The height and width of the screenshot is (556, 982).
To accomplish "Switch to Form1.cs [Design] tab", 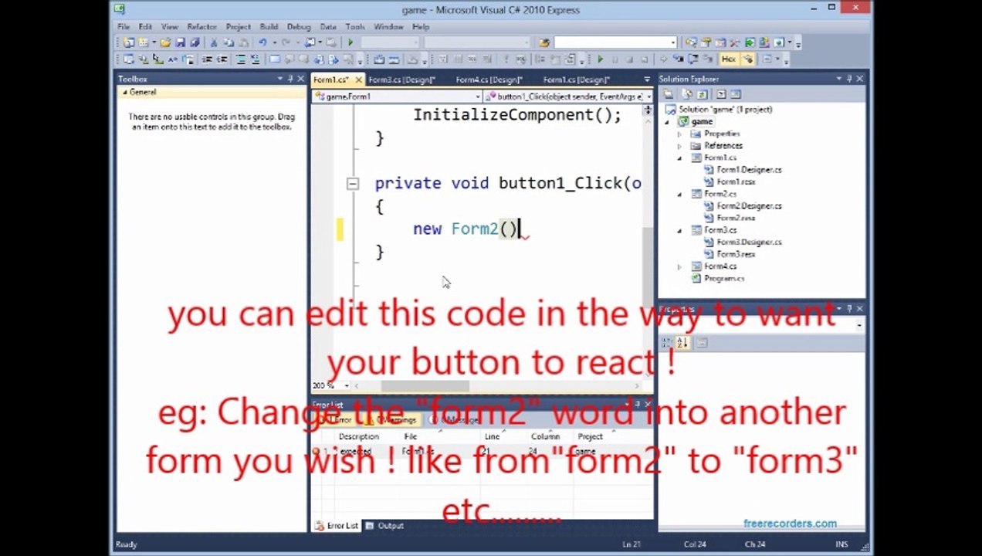I will [576, 80].
